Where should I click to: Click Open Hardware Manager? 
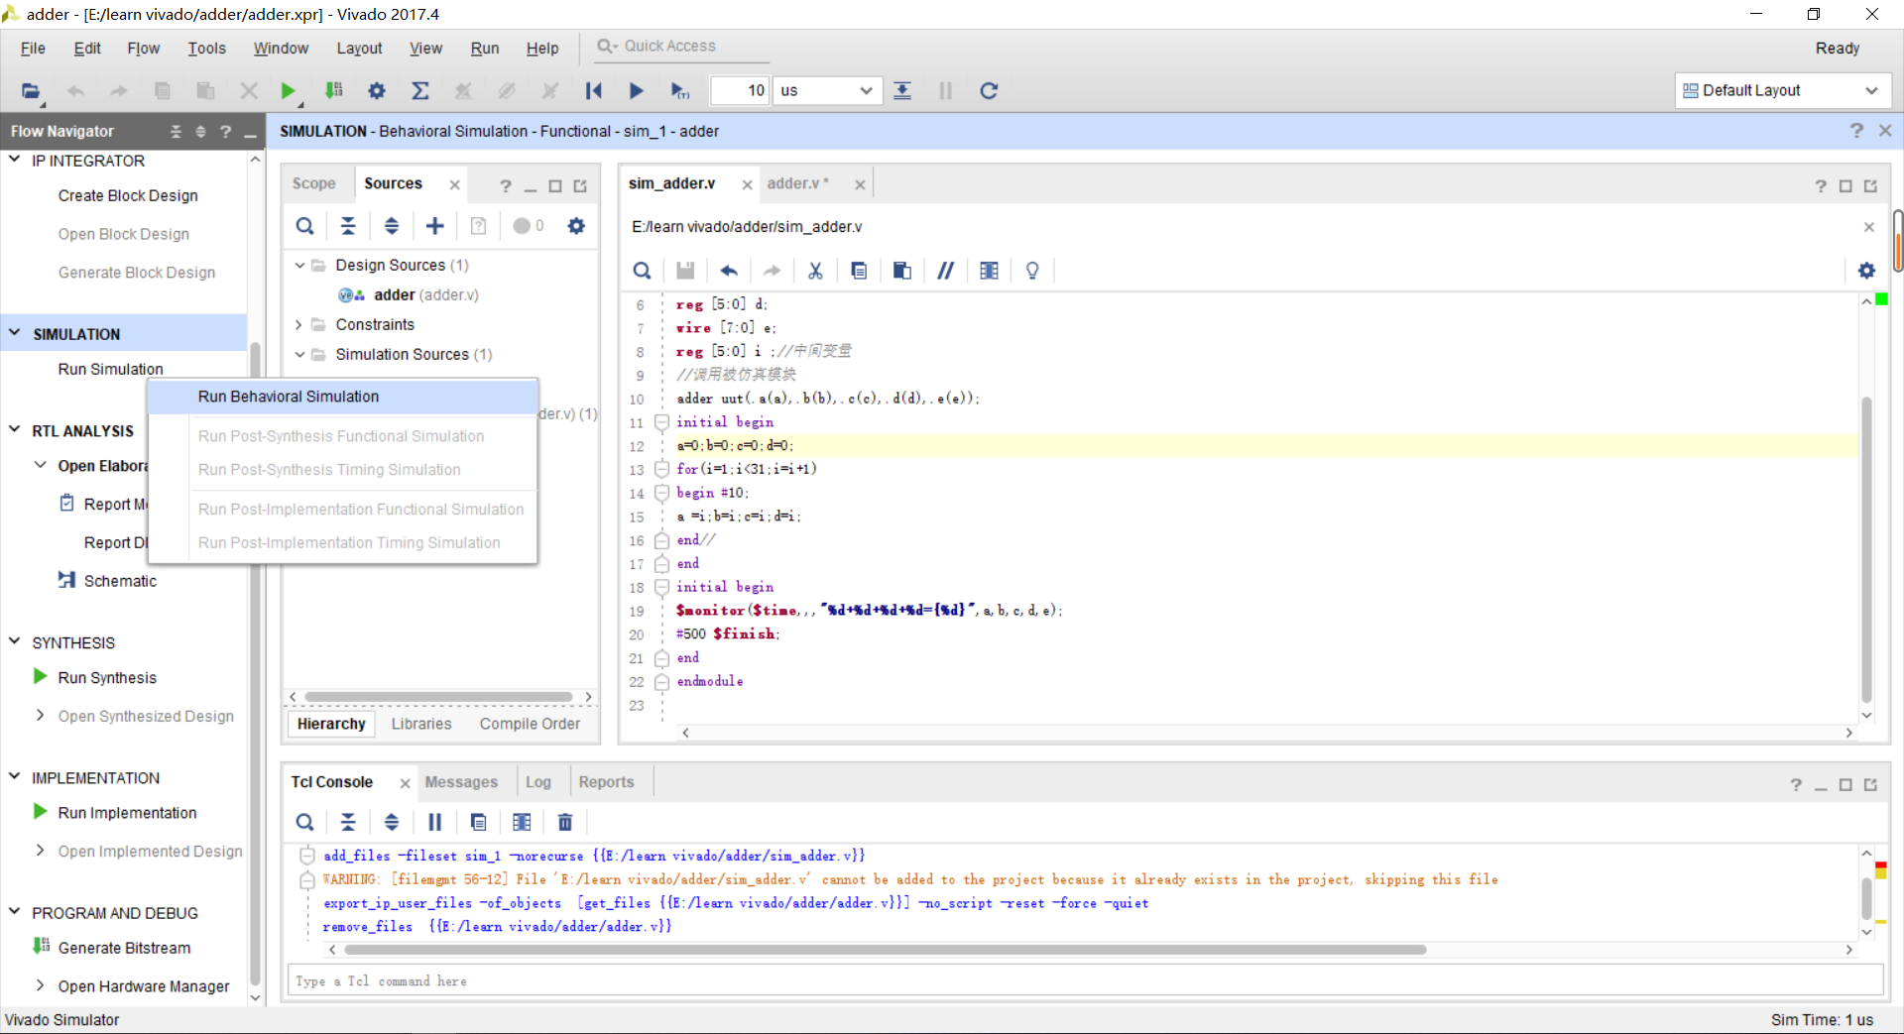(x=144, y=986)
